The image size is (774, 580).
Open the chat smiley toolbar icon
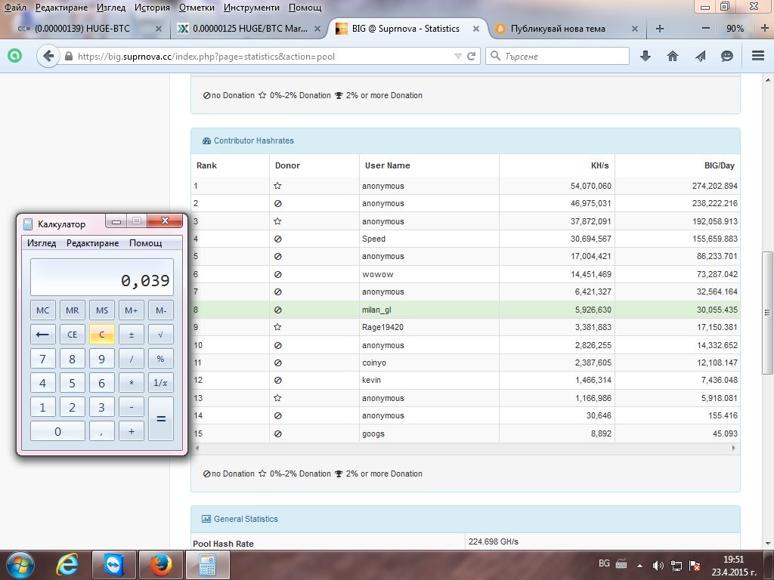coord(726,56)
